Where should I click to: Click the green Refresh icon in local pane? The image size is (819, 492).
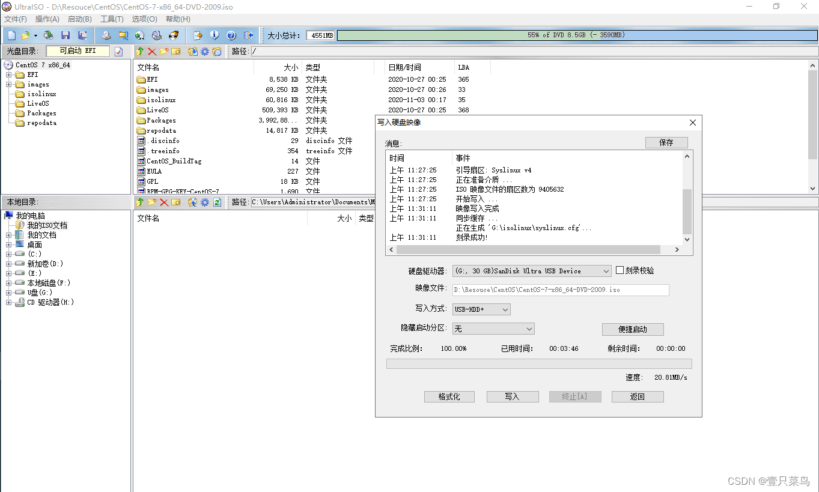[x=217, y=202]
